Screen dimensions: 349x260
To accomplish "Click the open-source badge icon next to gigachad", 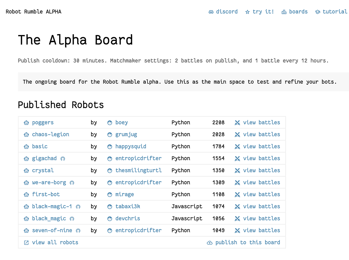I will [63, 159].
